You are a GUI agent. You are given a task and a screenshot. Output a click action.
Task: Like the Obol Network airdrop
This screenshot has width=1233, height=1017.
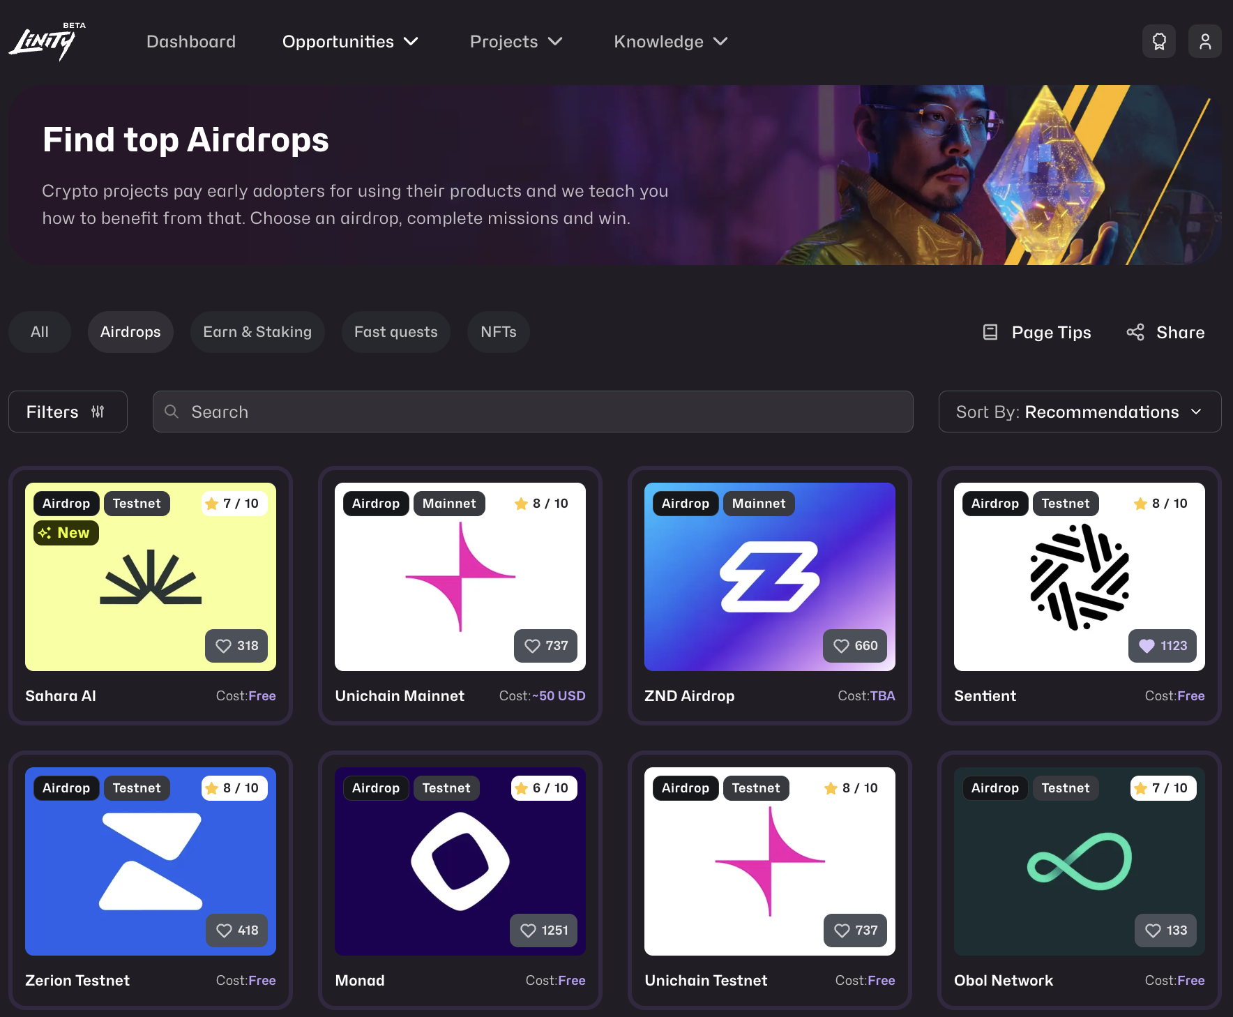[1165, 931]
